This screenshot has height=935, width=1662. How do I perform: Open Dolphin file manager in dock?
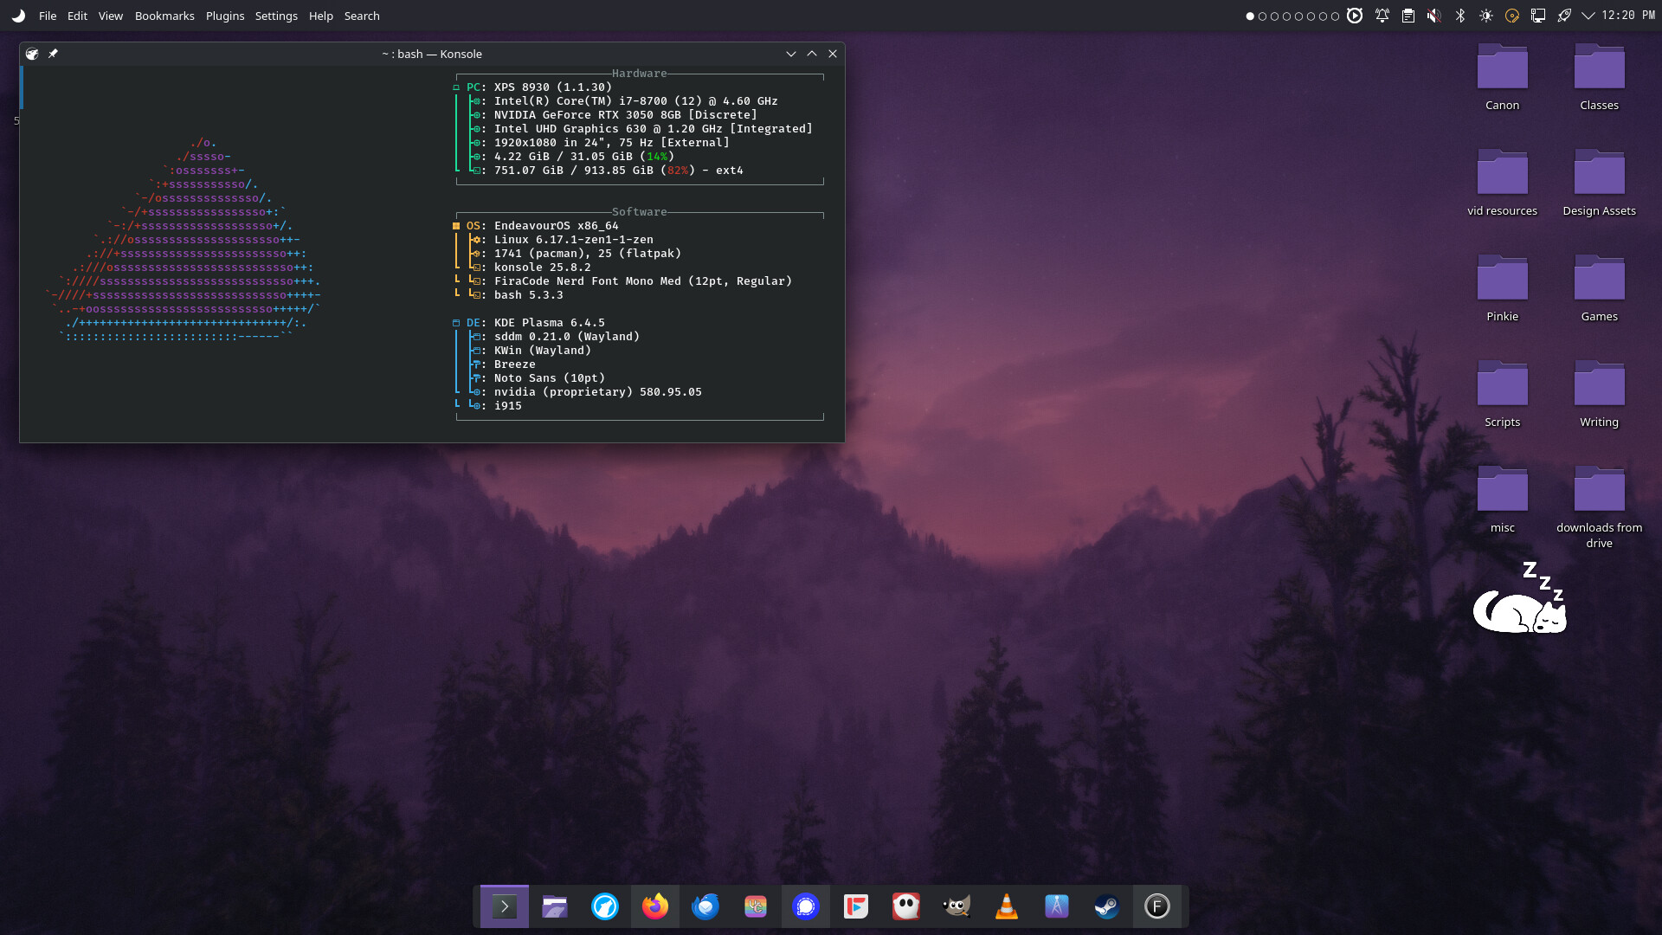(x=555, y=906)
